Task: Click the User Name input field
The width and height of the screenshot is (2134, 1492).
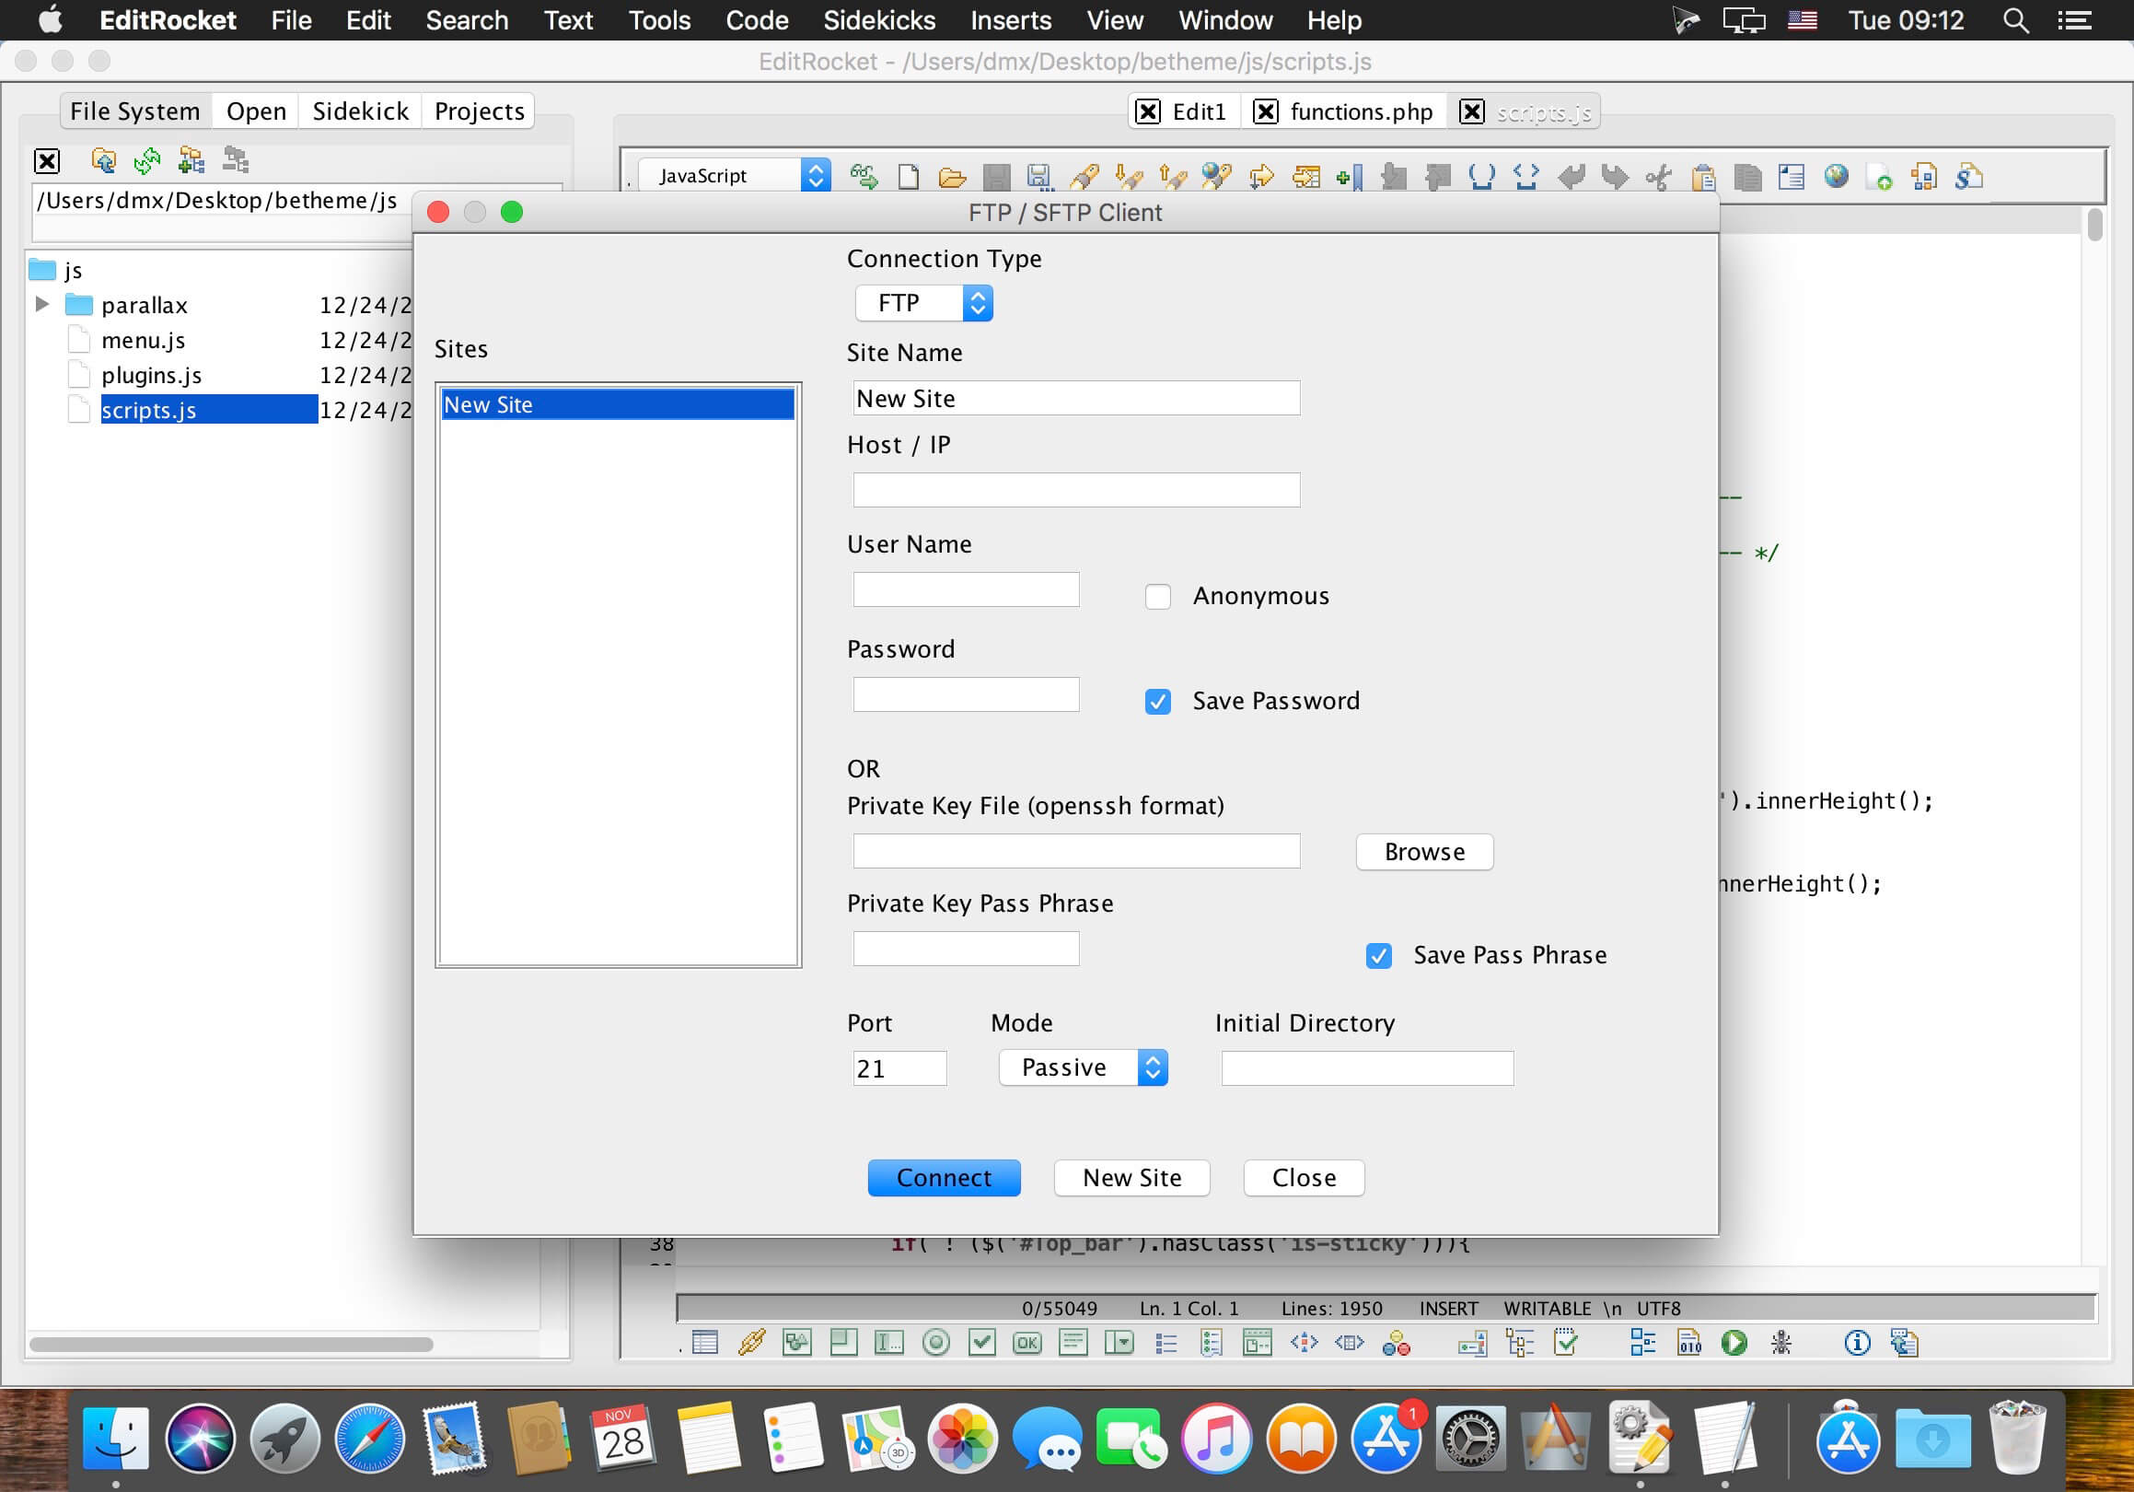Action: [966, 589]
